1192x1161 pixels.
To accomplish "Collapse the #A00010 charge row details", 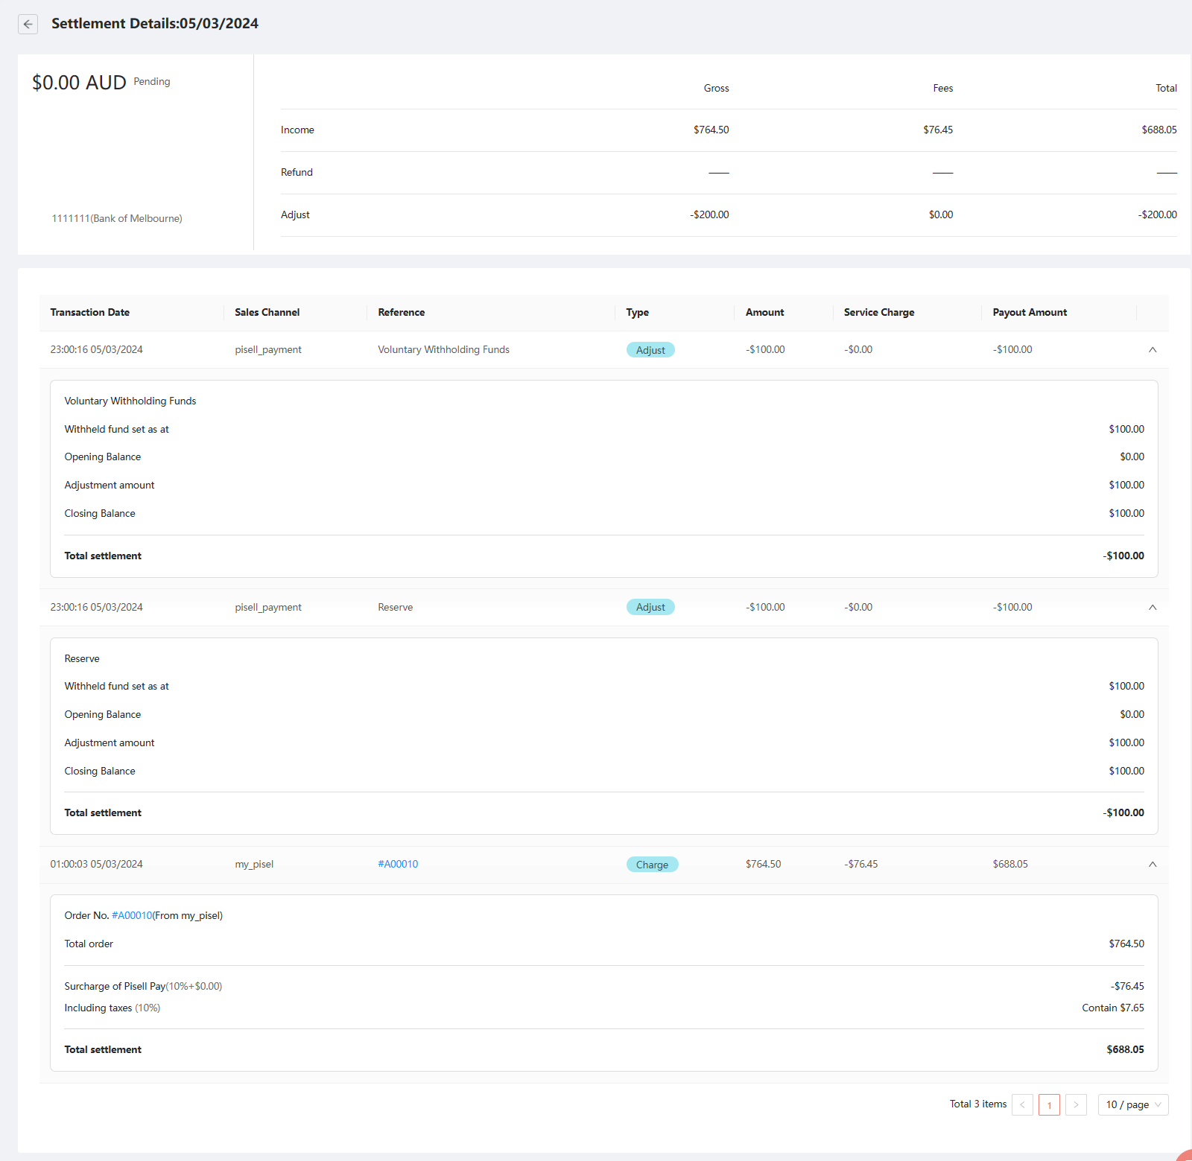I will tap(1153, 865).
